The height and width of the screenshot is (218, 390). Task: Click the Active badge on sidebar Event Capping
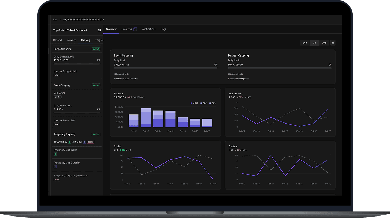[x=96, y=85]
